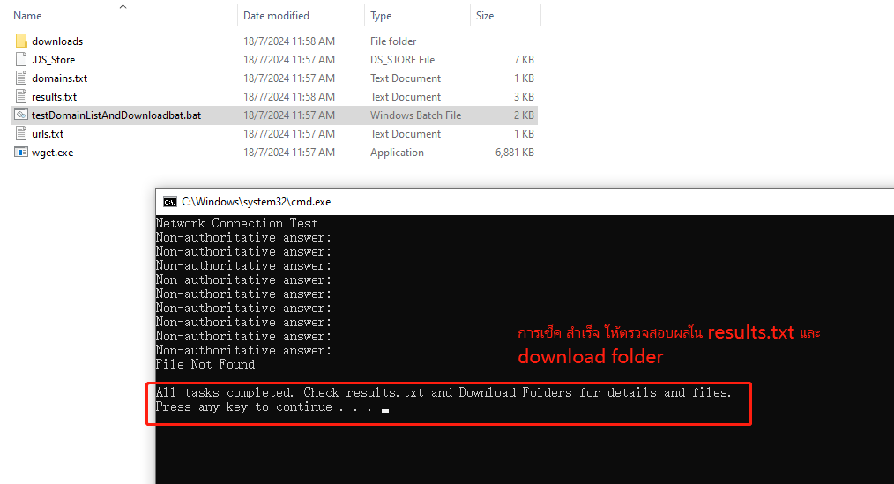Click 'File Not Found' line in console

[205, 364]
